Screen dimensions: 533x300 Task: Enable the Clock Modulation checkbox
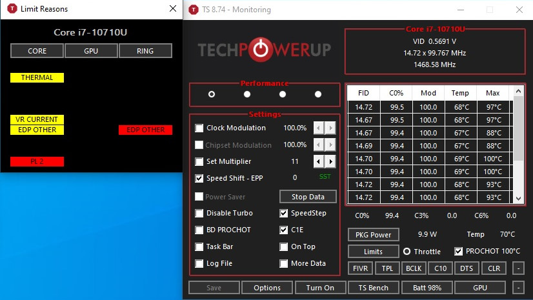(199, 128)
